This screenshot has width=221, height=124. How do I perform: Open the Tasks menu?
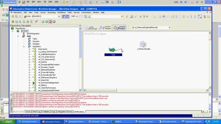[x=69, y=12]
